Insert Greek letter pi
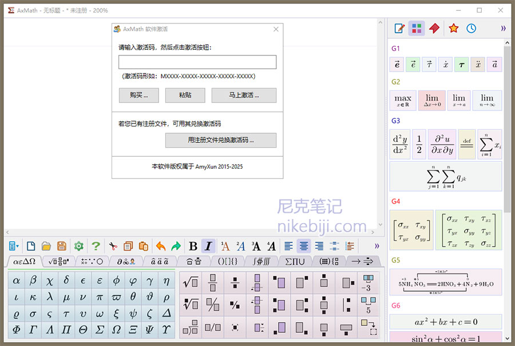Image resolution: width=515 pixels, height=346 pixels. click(100, 297)
